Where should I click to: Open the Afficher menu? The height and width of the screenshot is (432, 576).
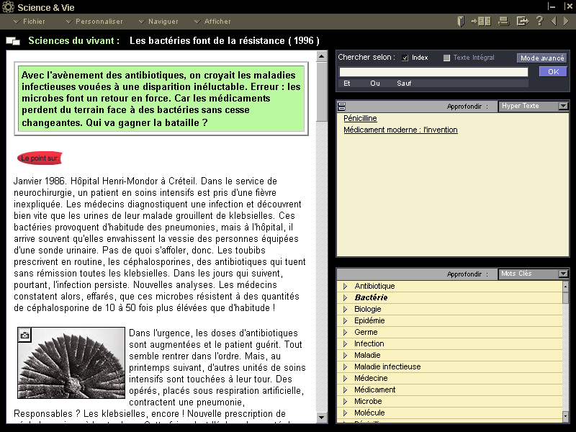212,22
